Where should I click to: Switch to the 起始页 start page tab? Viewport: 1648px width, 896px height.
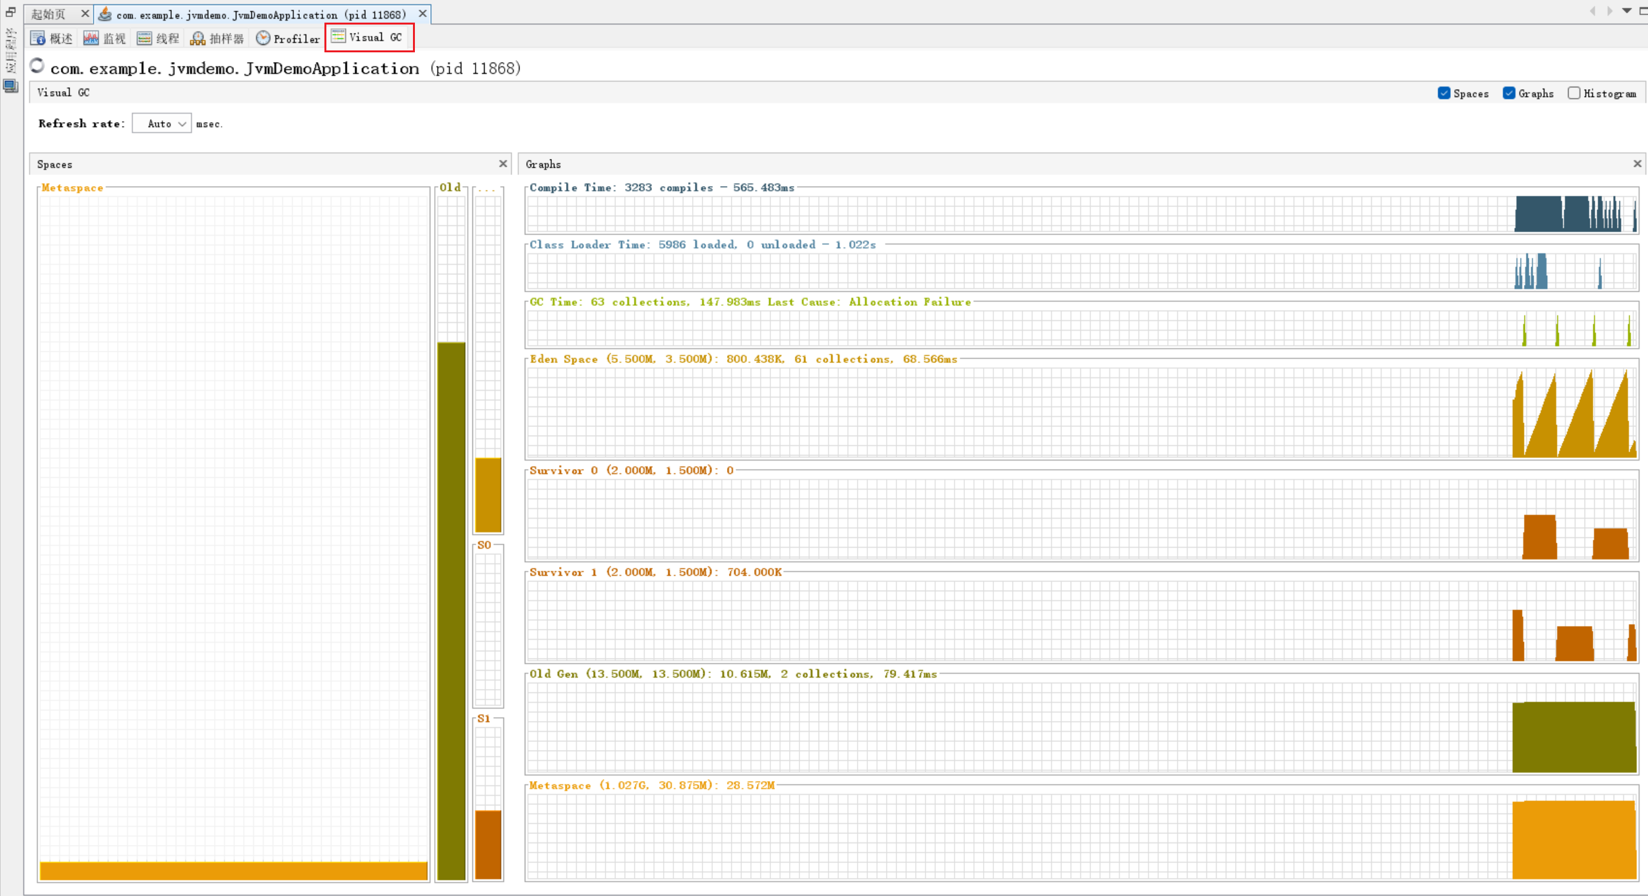pos(49,14)
